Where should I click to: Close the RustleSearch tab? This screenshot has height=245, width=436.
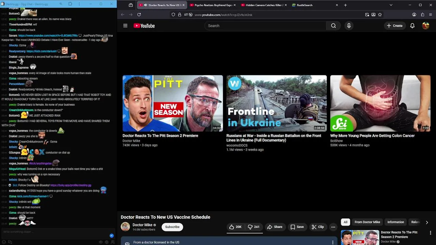(337, 5)
